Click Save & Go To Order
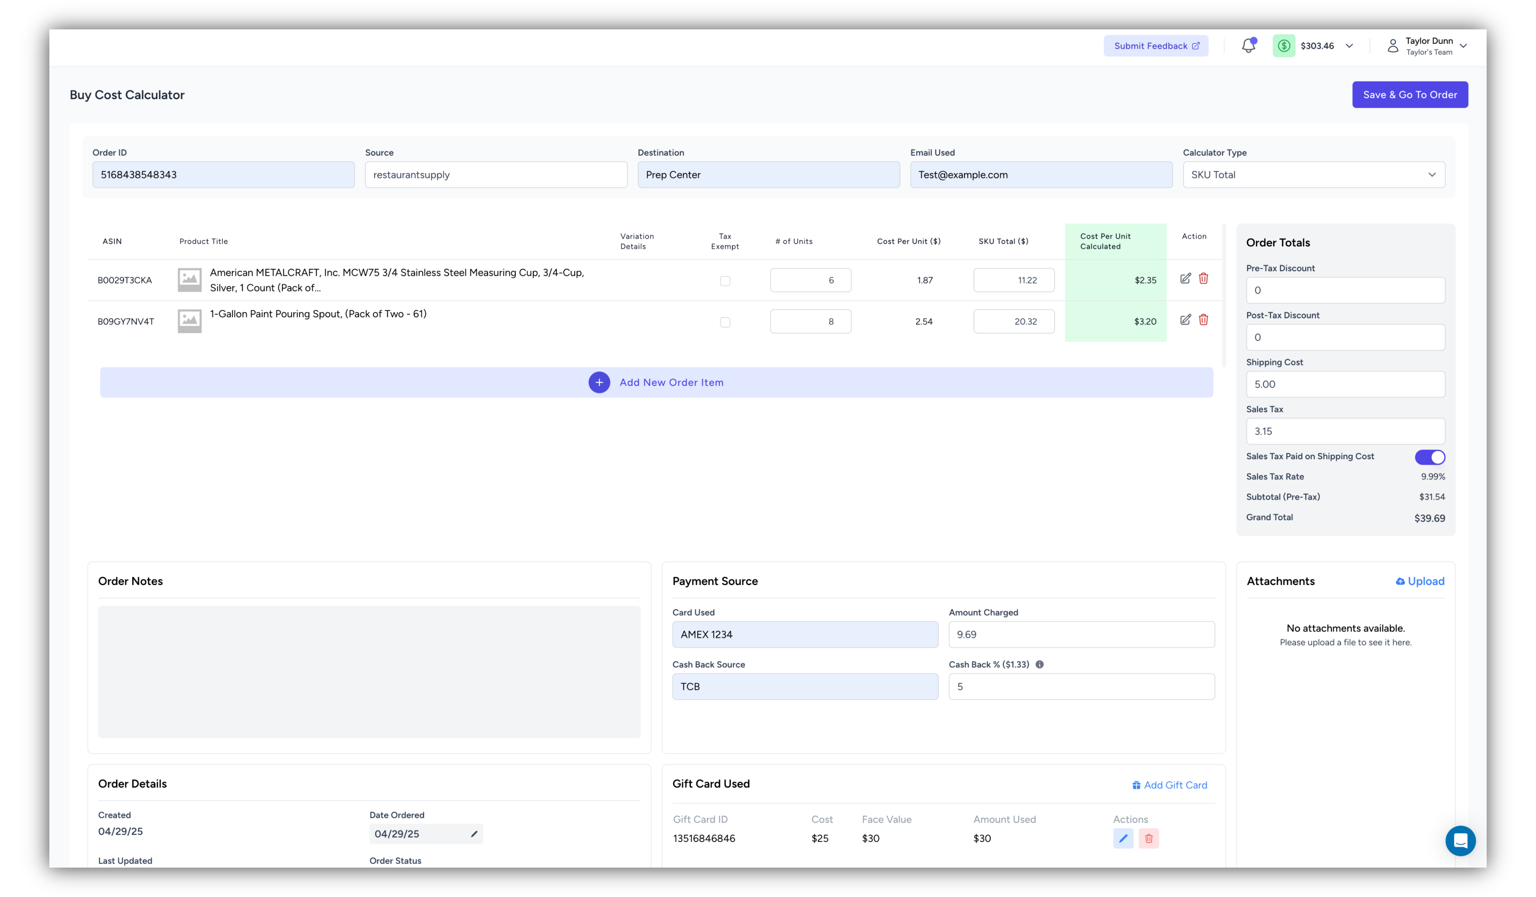Screen dimensions: 1536x897 tap(1410, 94)
